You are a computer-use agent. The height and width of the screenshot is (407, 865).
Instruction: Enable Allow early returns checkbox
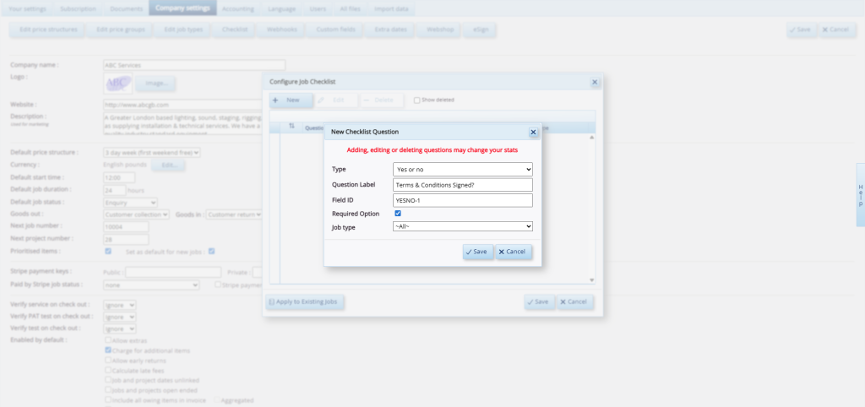coord(108,360)
